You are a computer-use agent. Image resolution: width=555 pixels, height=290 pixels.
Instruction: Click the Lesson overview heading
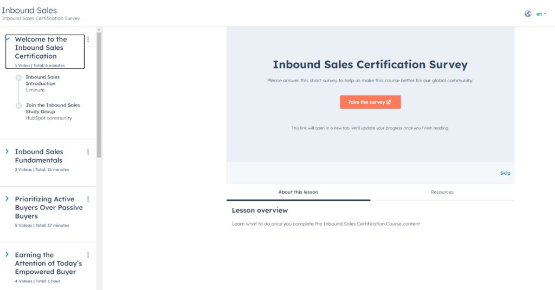(x=260, y=210)
